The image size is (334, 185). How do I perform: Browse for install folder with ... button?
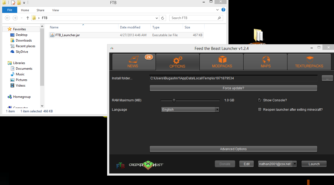click(x=327, y=78)
